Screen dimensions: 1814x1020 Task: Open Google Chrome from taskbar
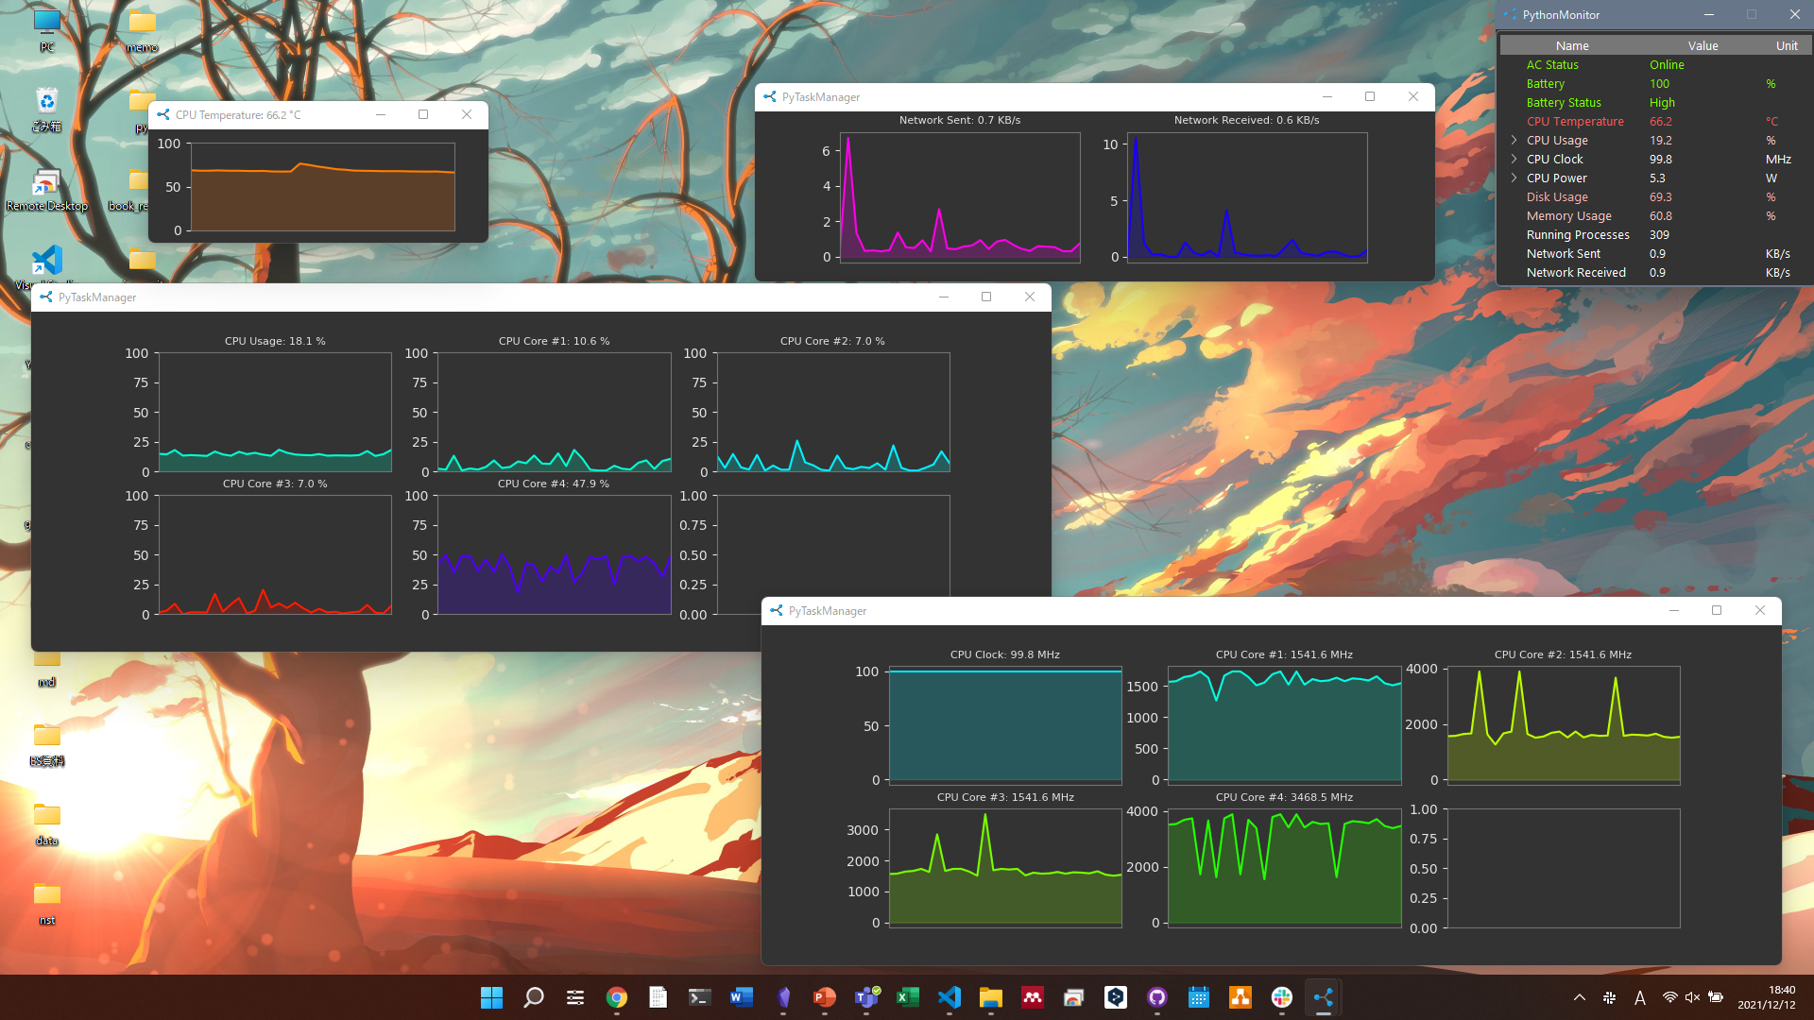[617, 997]
